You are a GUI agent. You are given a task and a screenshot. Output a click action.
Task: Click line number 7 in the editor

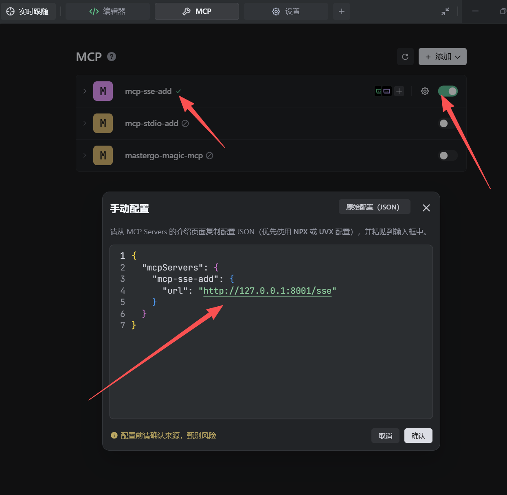(123, 325)
